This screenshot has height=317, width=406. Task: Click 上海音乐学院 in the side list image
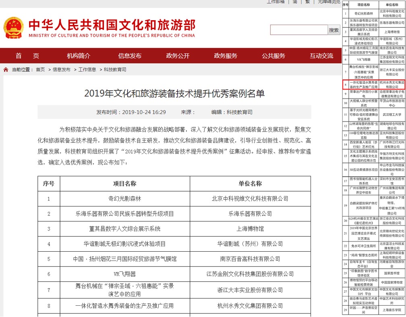click(392, 310)
